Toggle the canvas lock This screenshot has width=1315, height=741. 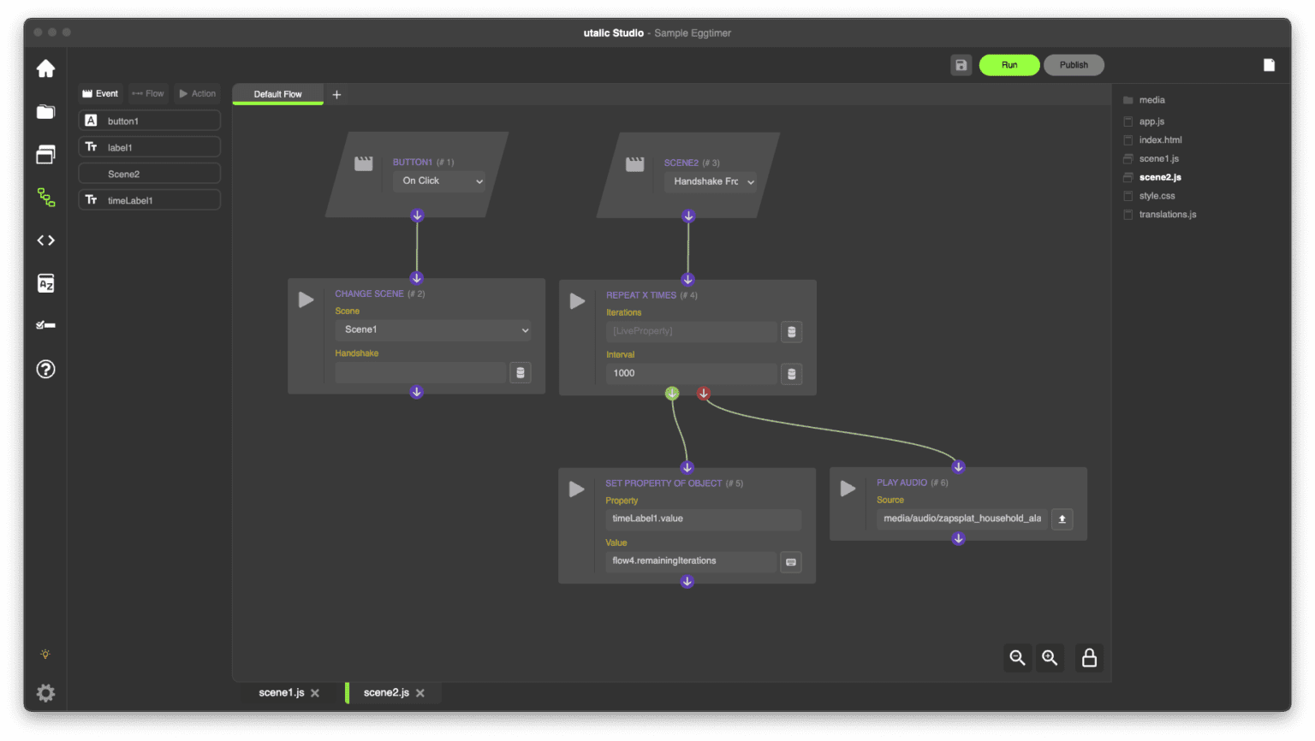click(1088, 658)
